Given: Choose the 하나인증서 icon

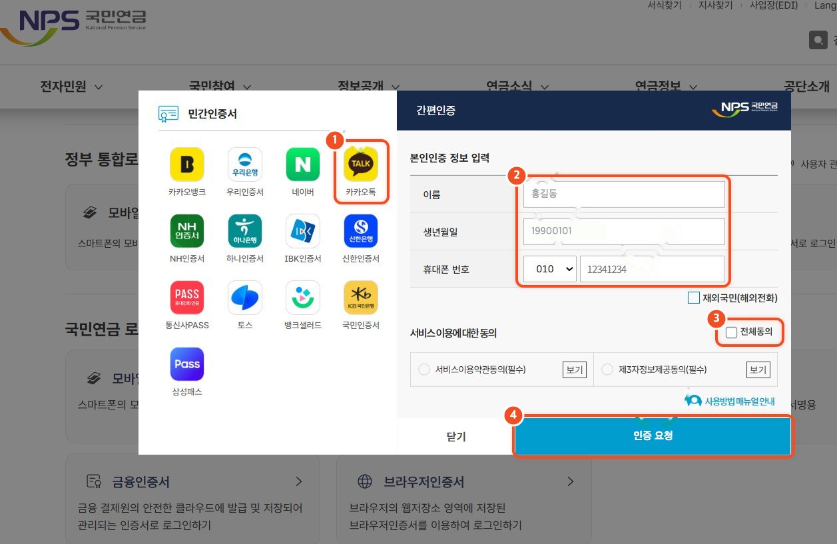Looking at the screenshot, I should pyautogui.click(x=245, y=231).
